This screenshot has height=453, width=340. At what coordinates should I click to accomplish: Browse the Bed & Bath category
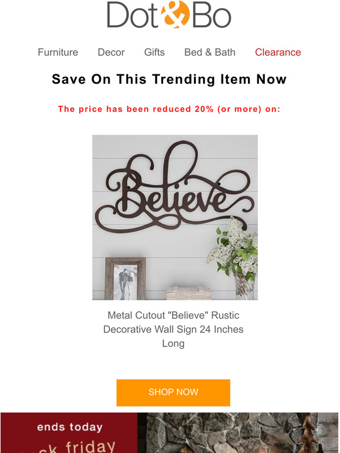coord(210,52)
